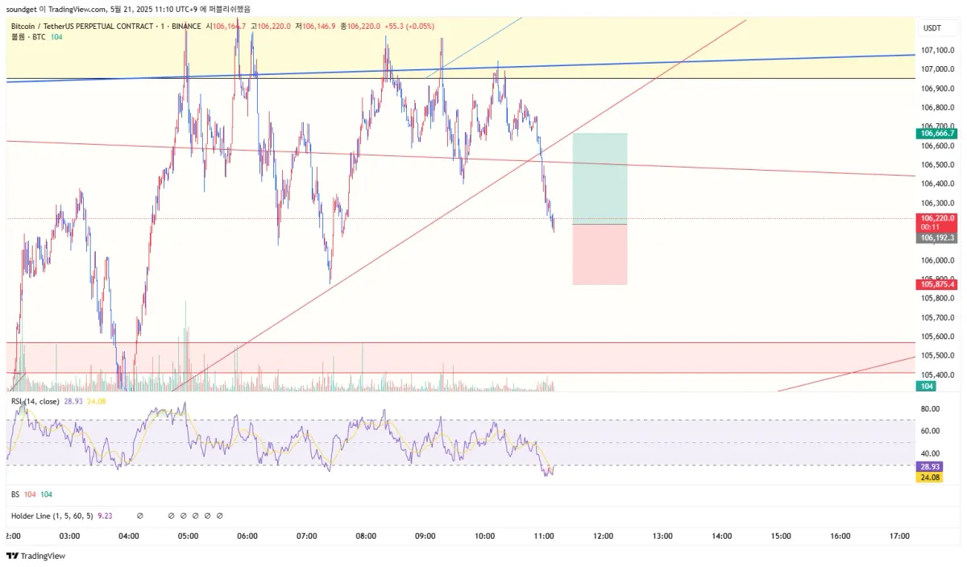Select the green profit zone of long position
Viewport: 967px width, 567px height.
[600, 179]
